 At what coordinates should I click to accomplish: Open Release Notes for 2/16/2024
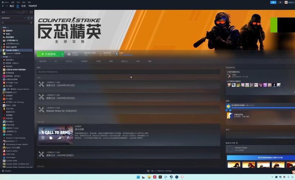61,111
